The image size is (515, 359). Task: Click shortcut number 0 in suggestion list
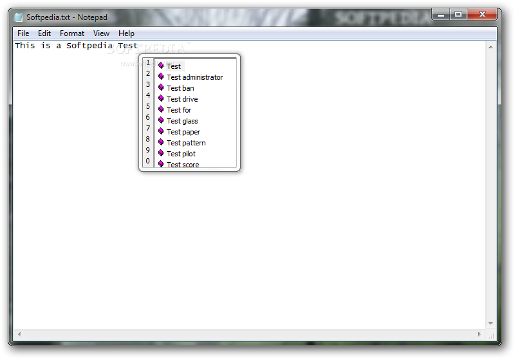coord(148,161)
